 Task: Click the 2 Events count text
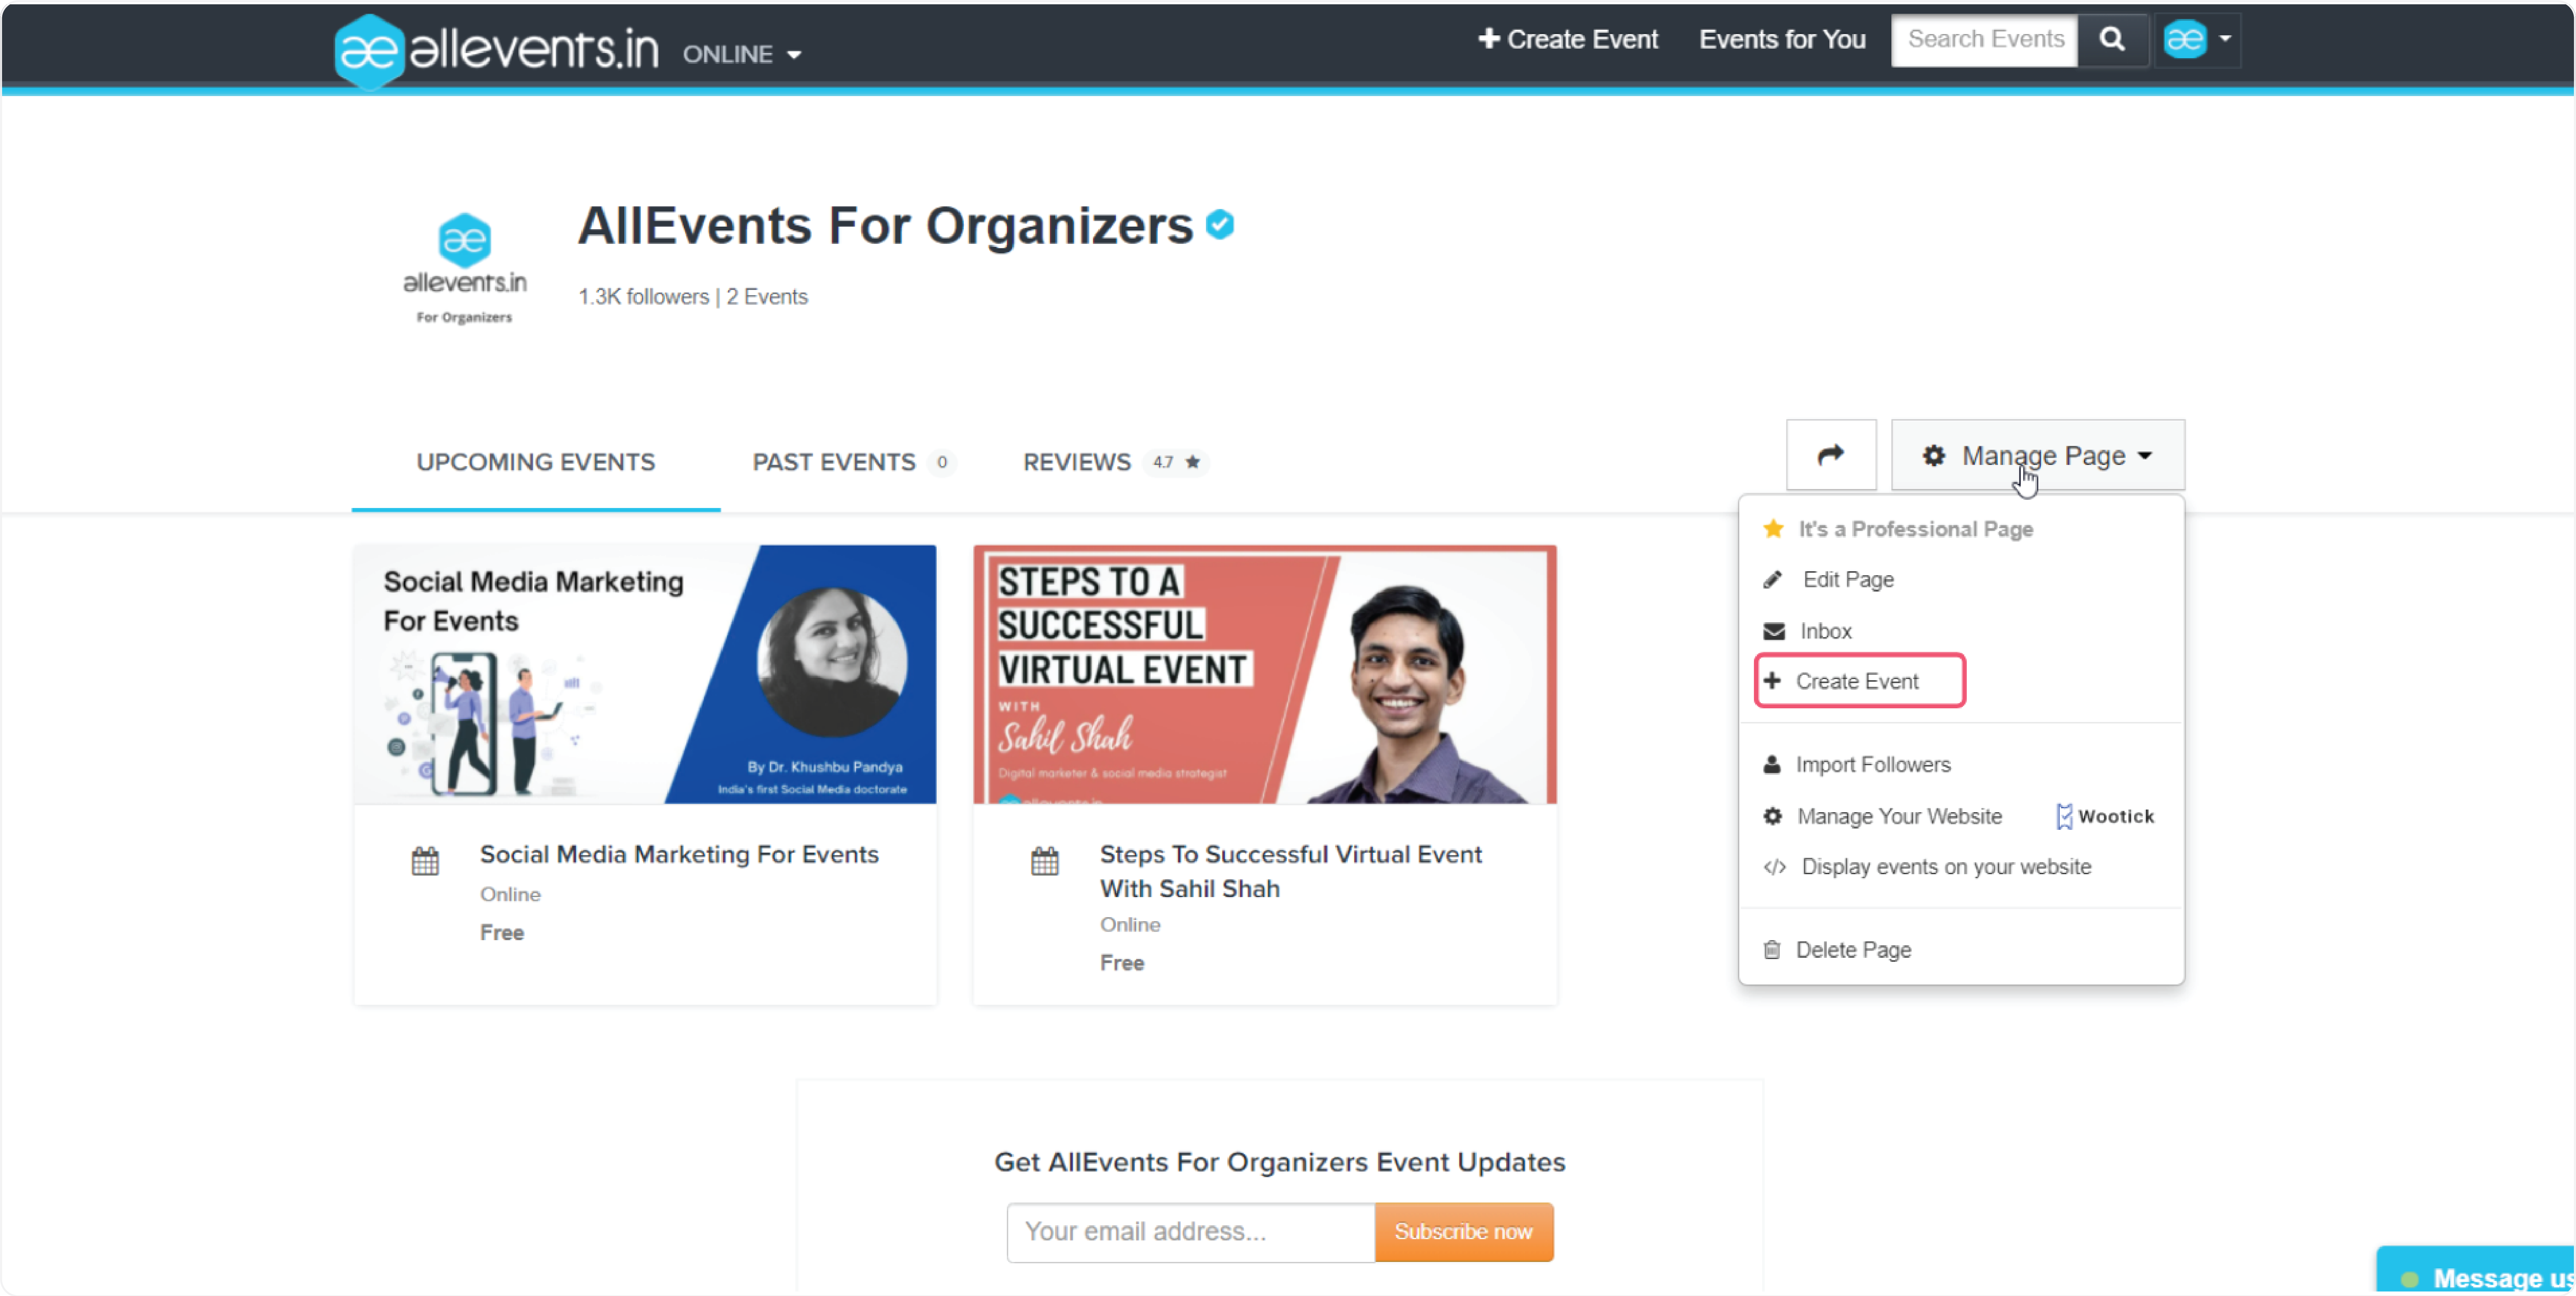767,297
